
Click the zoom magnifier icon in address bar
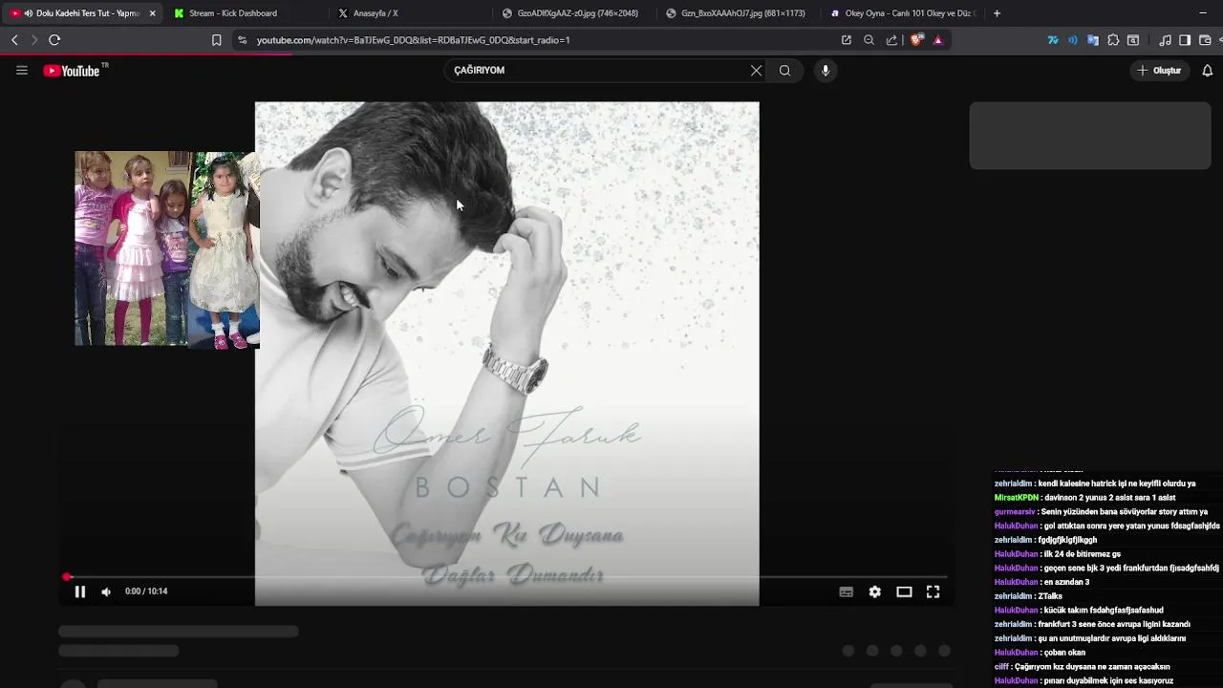(869, 40)
